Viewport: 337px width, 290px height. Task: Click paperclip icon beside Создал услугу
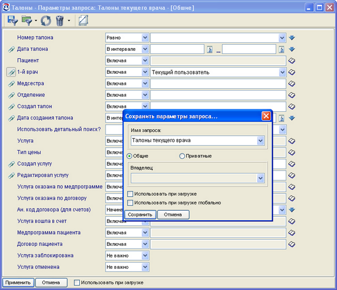click(11, 164)
